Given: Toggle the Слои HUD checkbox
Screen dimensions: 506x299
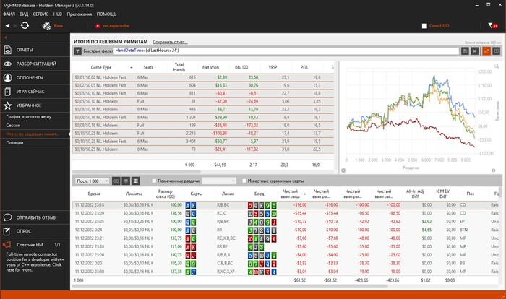Looking at the screenshot, I should (424, 26).
